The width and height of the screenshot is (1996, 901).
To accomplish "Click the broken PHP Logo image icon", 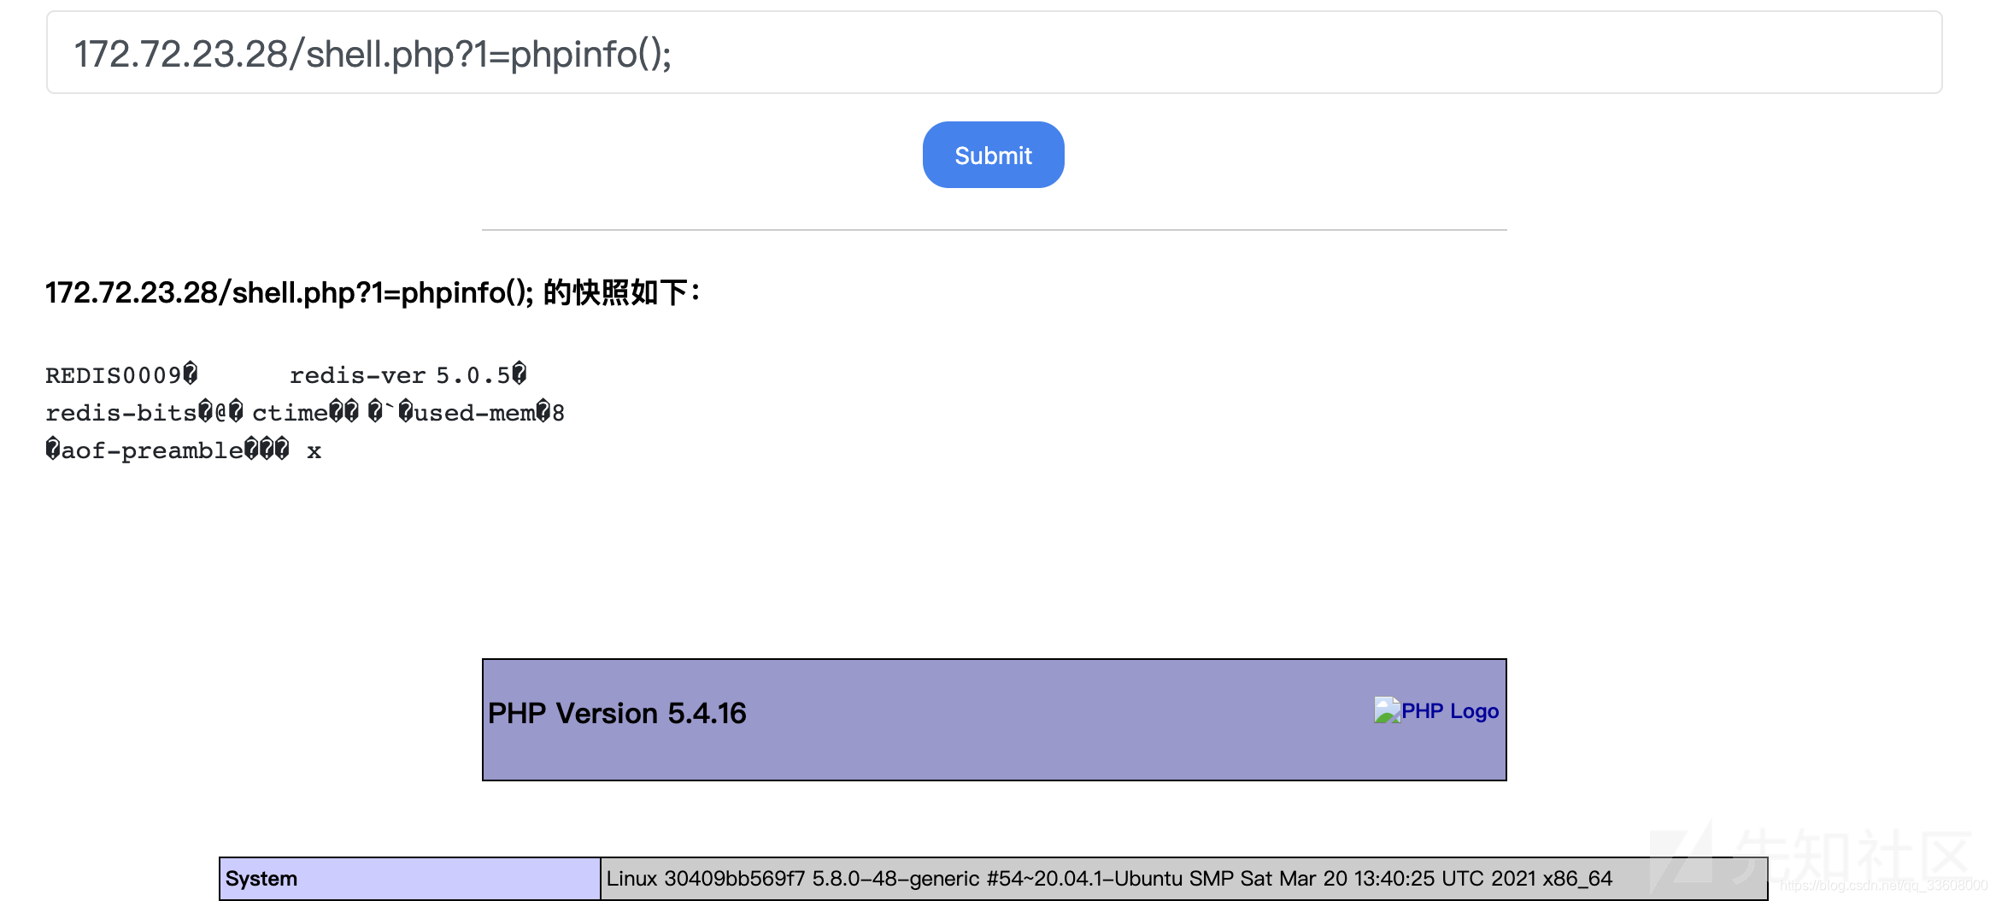I will (1387, 710).
